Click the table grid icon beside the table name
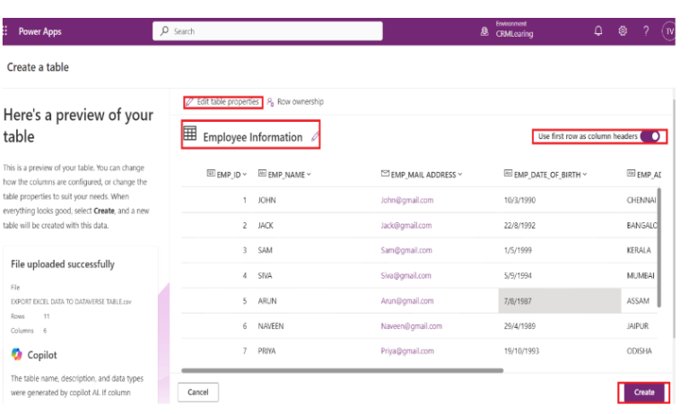The height and width of the screenshot is (414, 689). [190, 135]
